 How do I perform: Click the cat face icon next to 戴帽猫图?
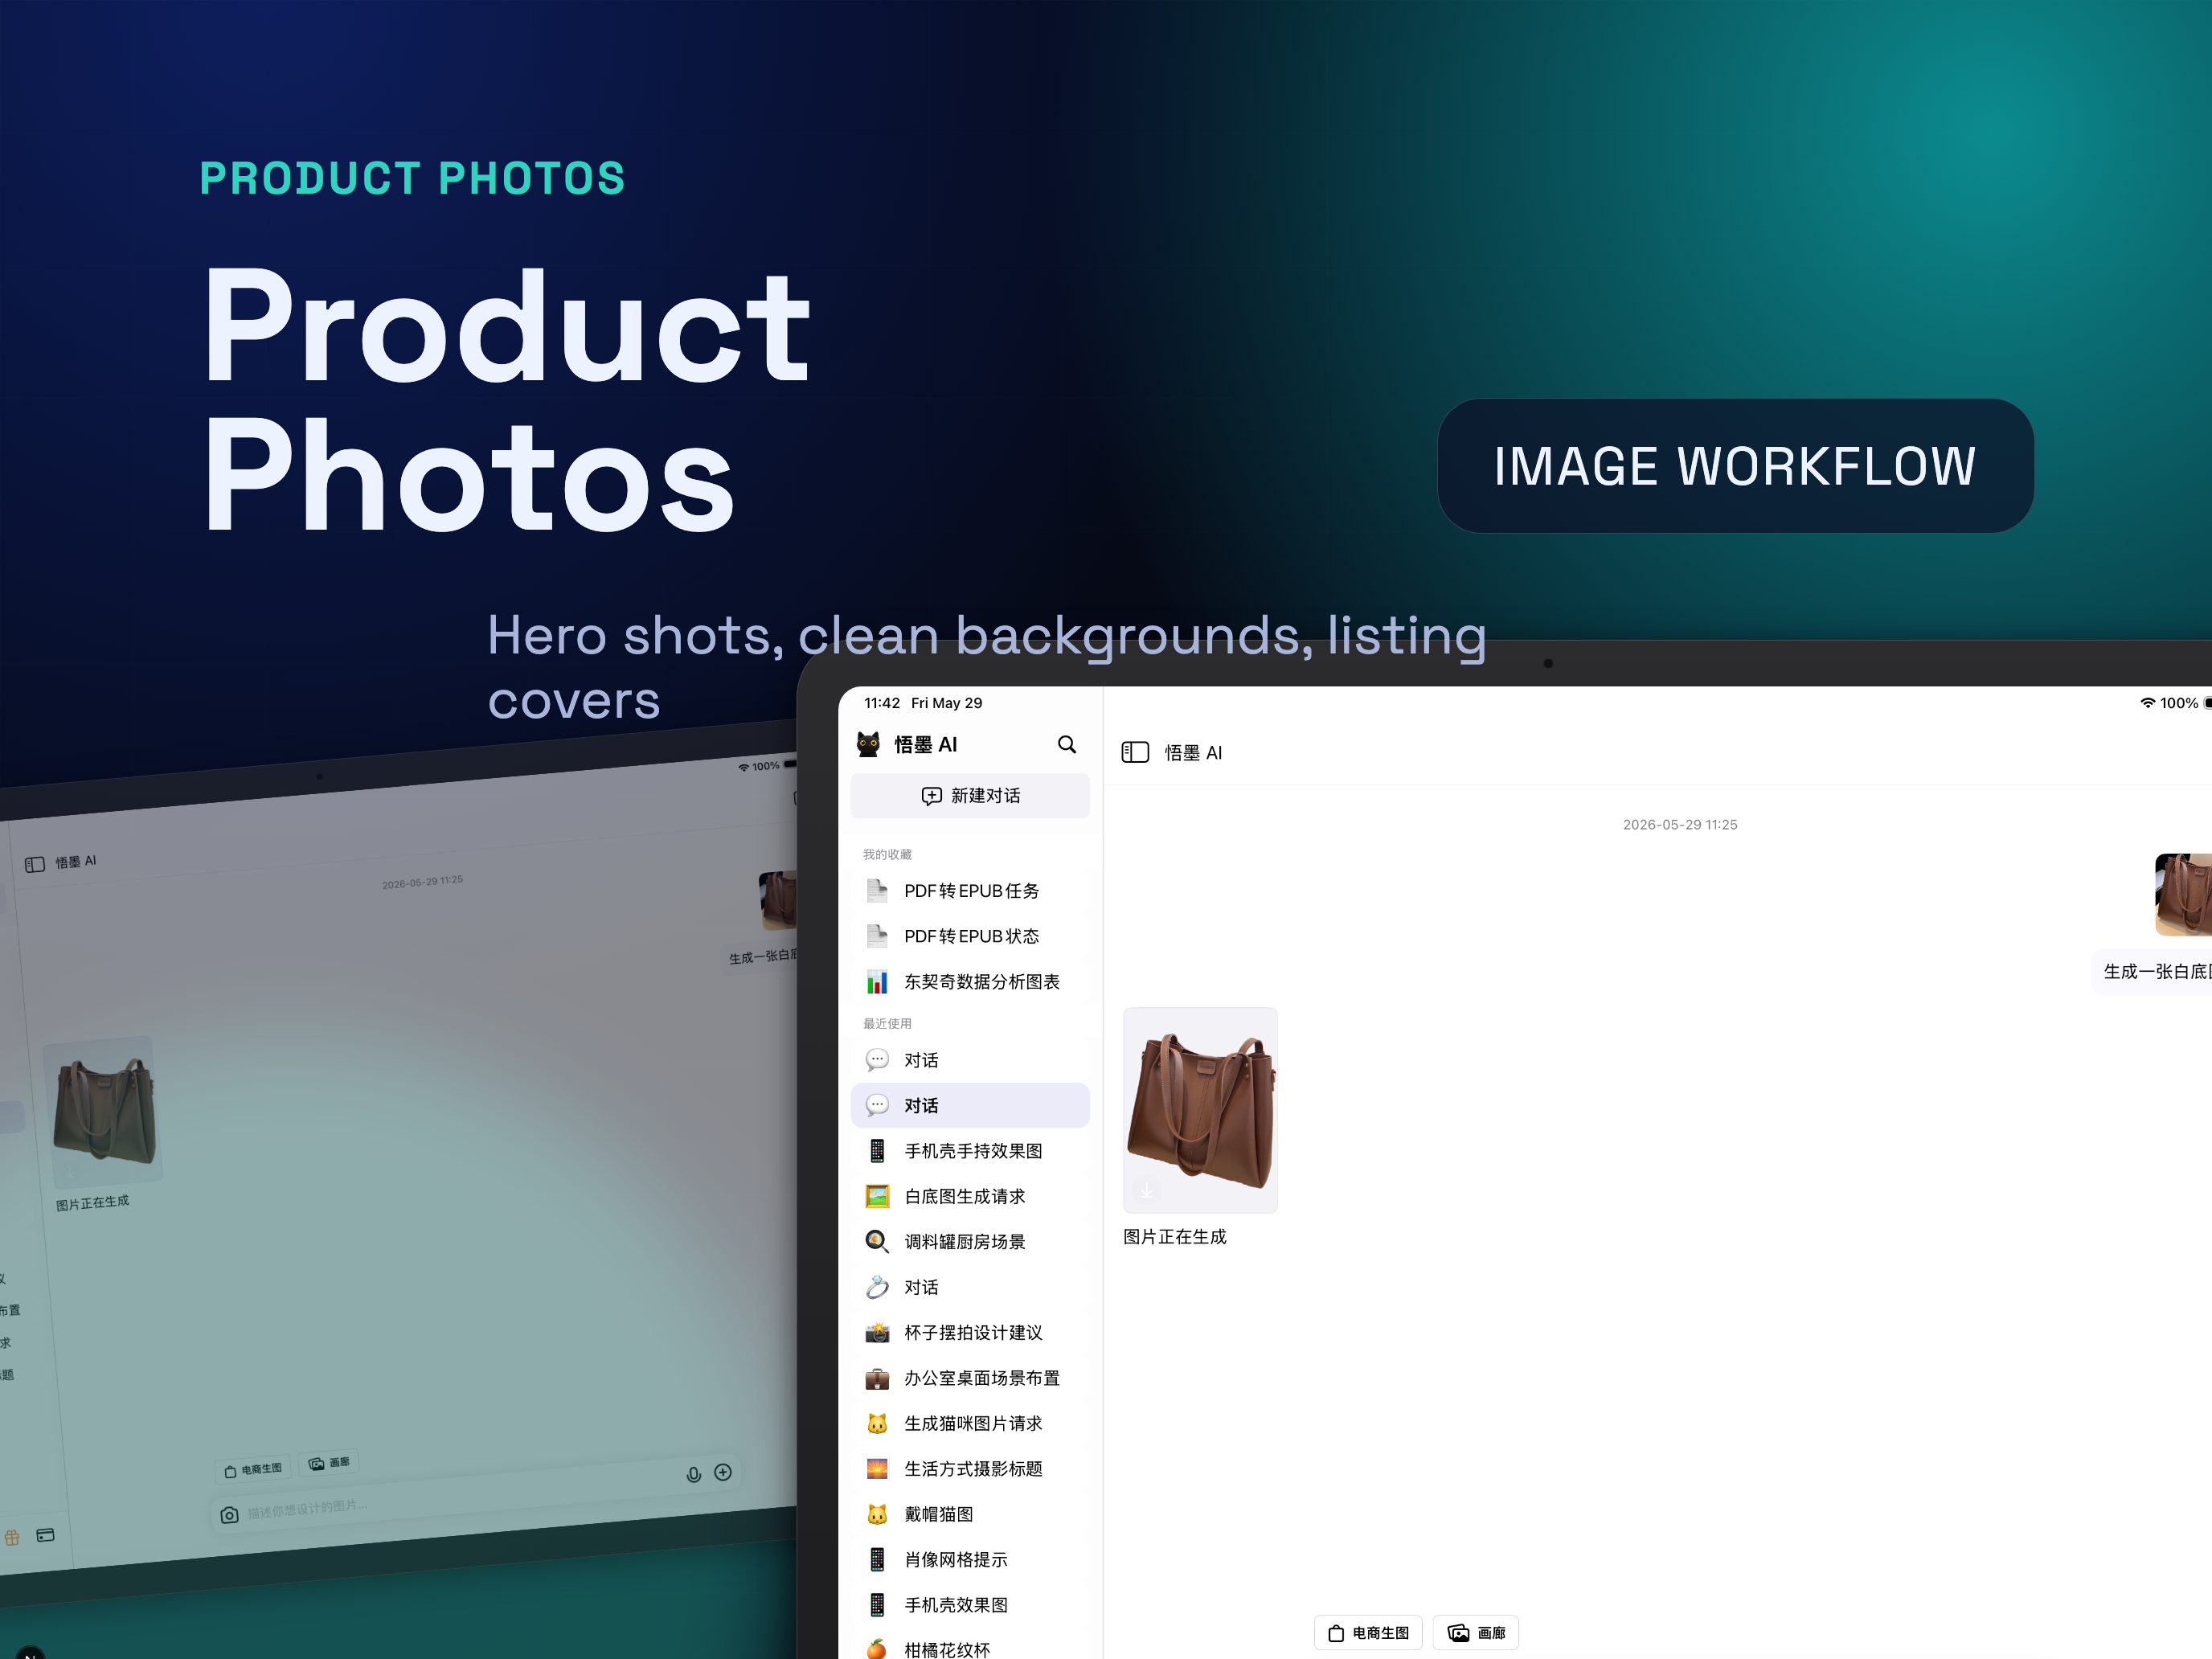877,1514
